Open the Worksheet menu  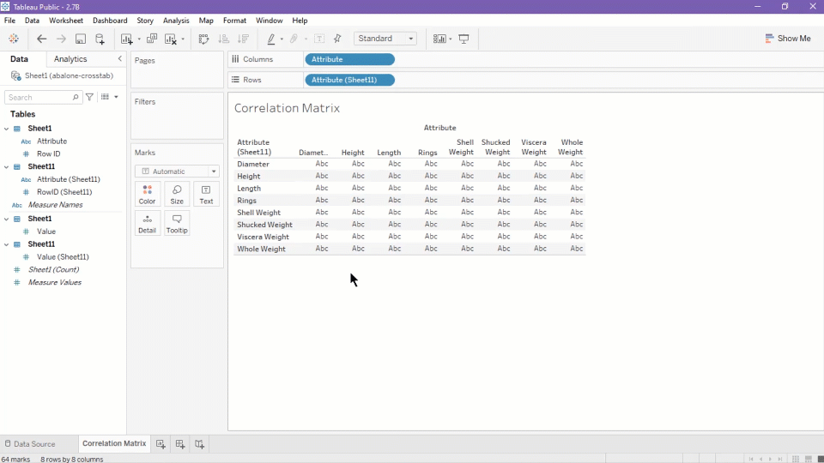66,21
